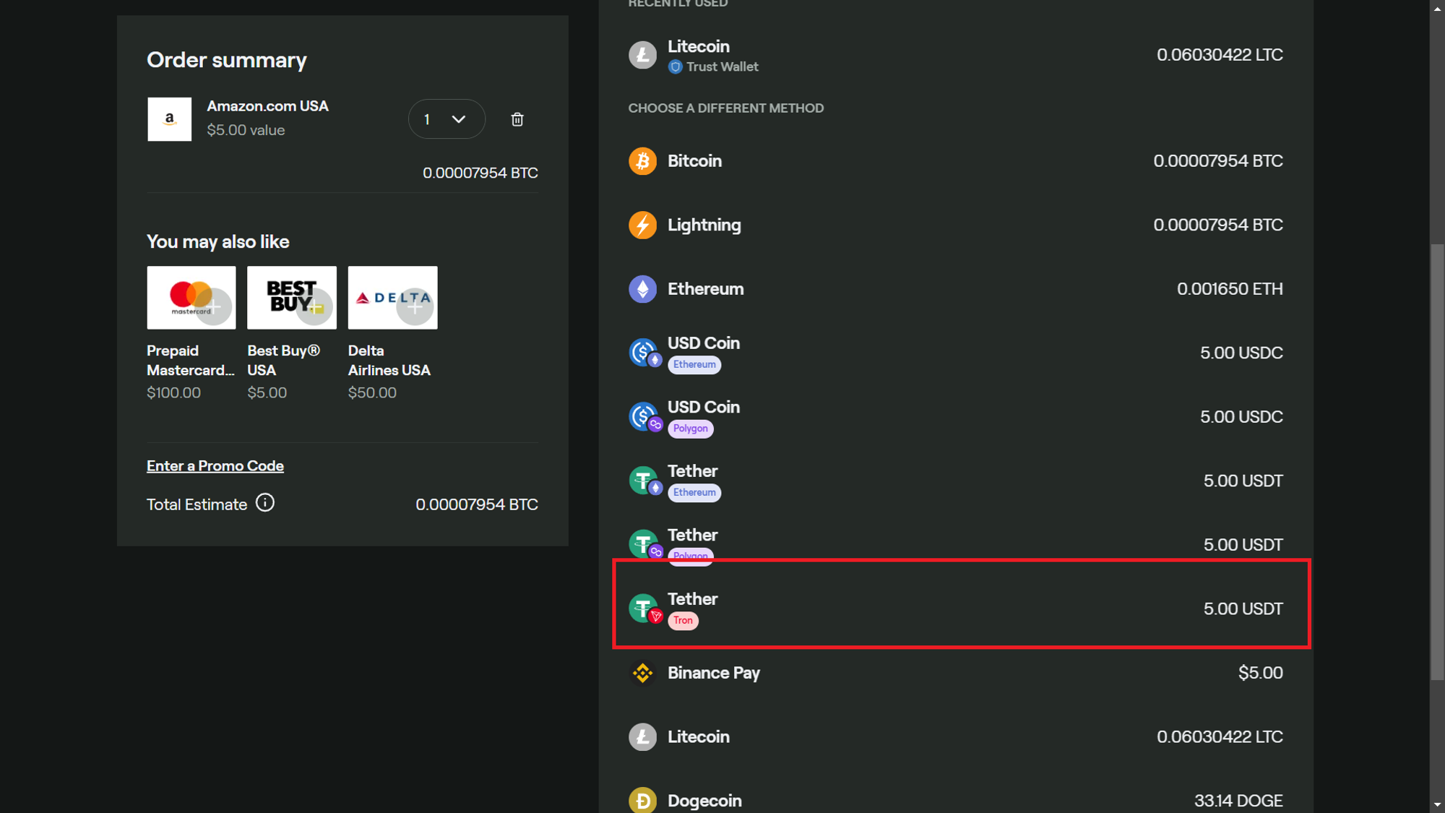The height and width of the screenshot is (813, 1445).
Task: Click page scrollbar up arrow
Action: pos(1437,8)
